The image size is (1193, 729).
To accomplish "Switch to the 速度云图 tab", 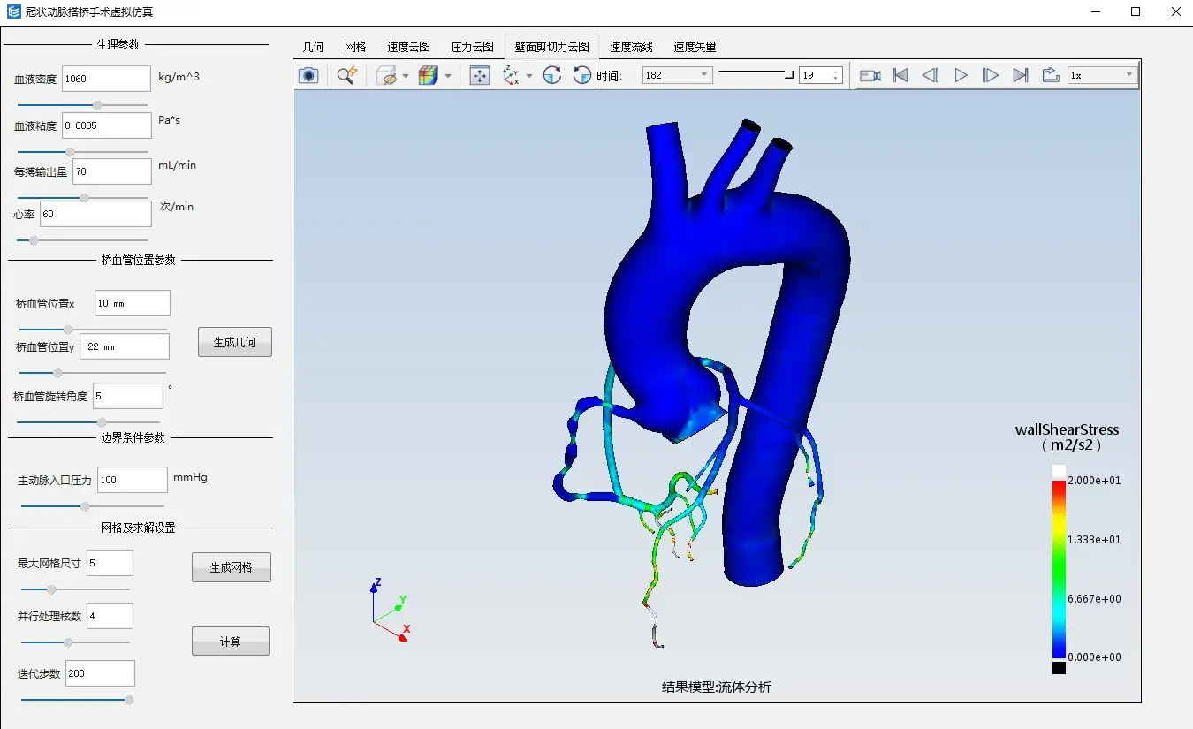I will pyautogui.click(x=408, y=47).
